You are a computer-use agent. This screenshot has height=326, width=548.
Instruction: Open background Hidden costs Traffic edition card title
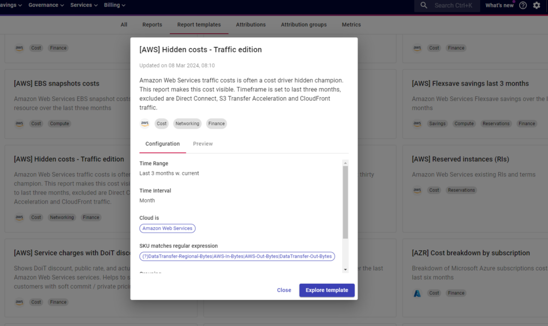pos(69,159)
